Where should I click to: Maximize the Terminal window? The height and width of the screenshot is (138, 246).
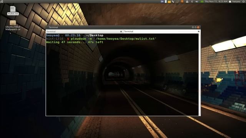click(x=196, y=27)
